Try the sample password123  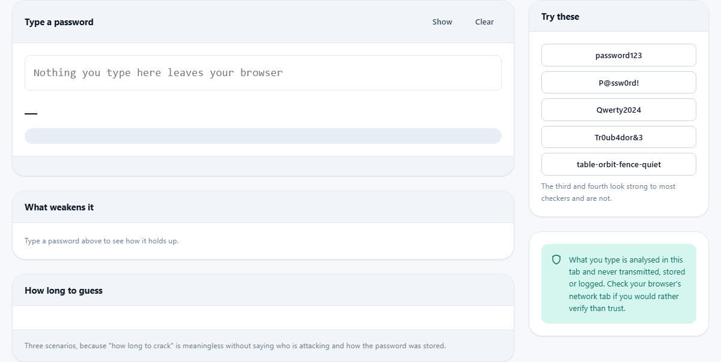click(619, 55)
